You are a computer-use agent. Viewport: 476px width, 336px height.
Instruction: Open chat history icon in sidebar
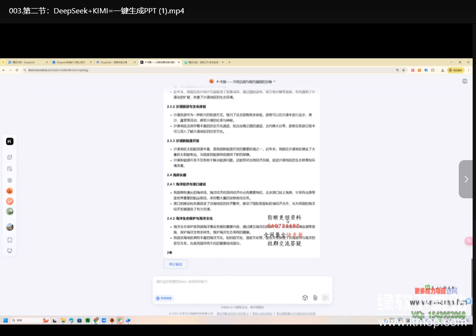(10, 169)
